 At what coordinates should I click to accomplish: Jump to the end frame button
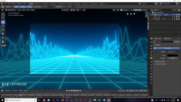80,91
